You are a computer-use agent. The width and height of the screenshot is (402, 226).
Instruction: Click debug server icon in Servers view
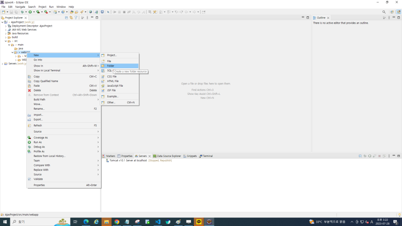(365, 156)
